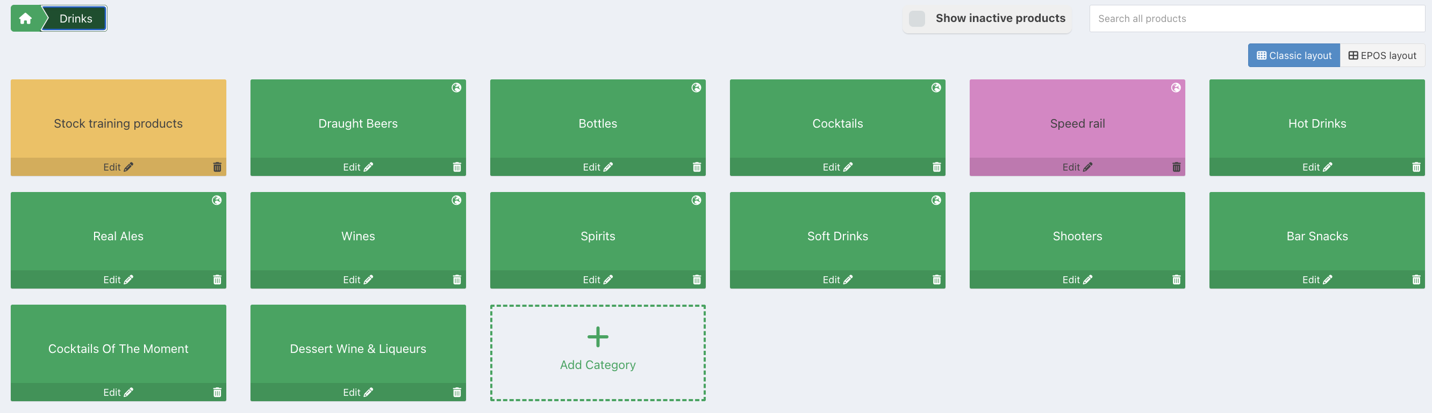1432x413 pixels.
Task: Click the globe icon on Real Ales tile
Action: pos(217,200)
